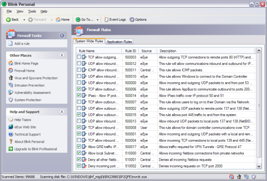
Task: Uncheck the IPsec rule 500014
Action: tap(79, 95)
